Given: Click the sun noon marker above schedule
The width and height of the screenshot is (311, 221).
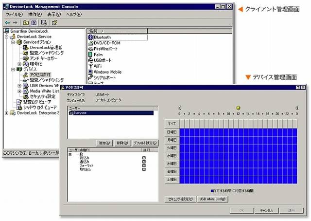Looking at the screenshot, I should point(238,108).
